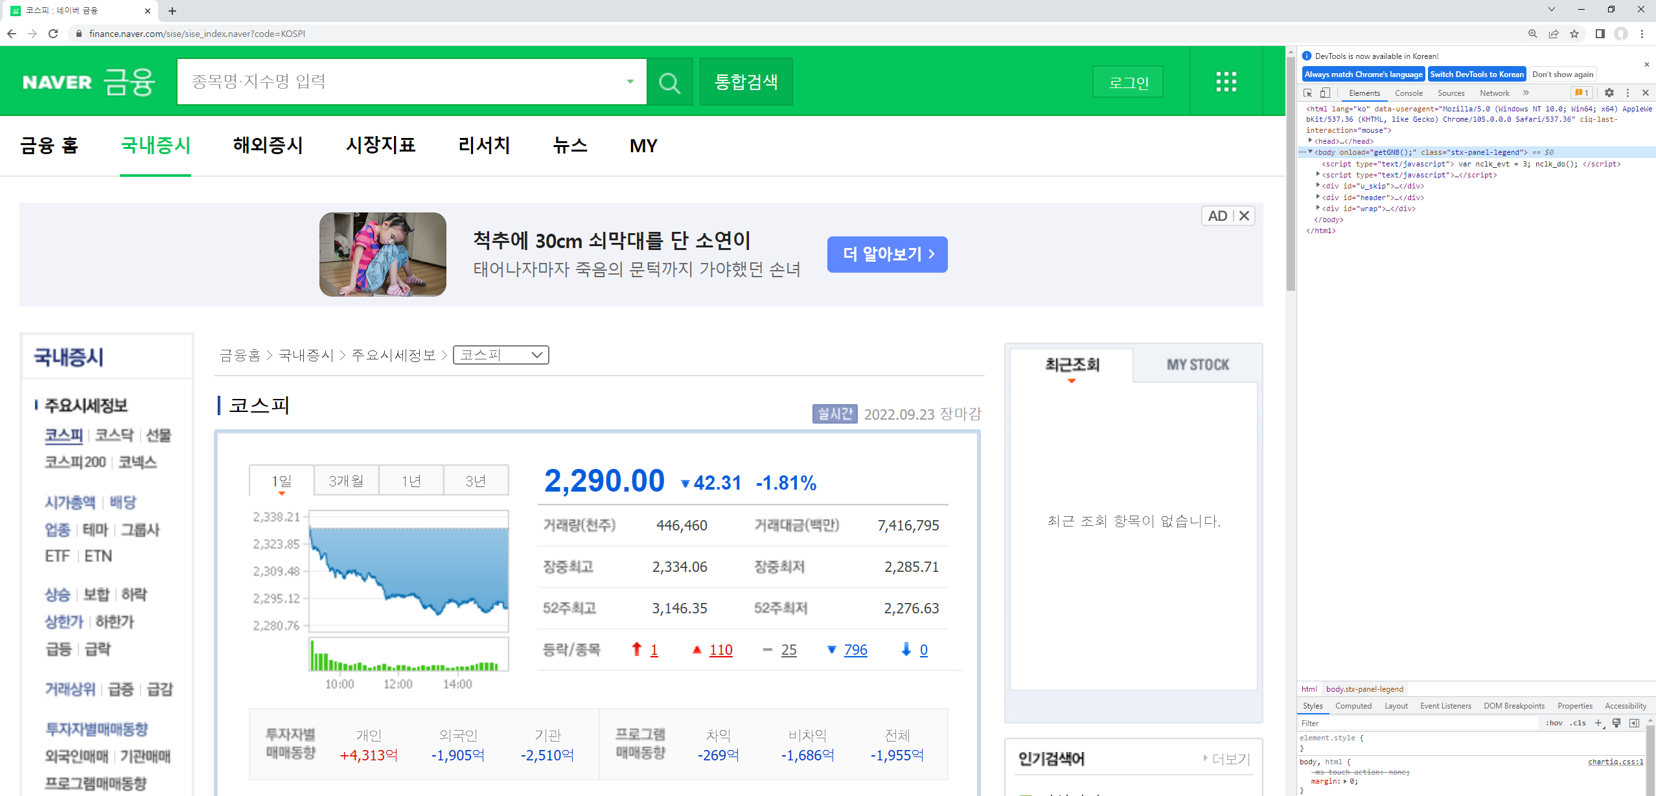This screenshot has width=1656, height=796.
Task: Open Naver services grid menu icon
Action: tap(1226, 82)
